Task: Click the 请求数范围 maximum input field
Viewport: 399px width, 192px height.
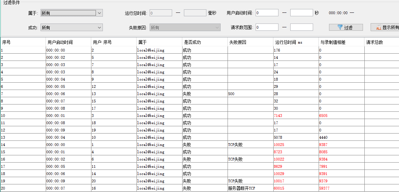Action: tap(301, 27)
